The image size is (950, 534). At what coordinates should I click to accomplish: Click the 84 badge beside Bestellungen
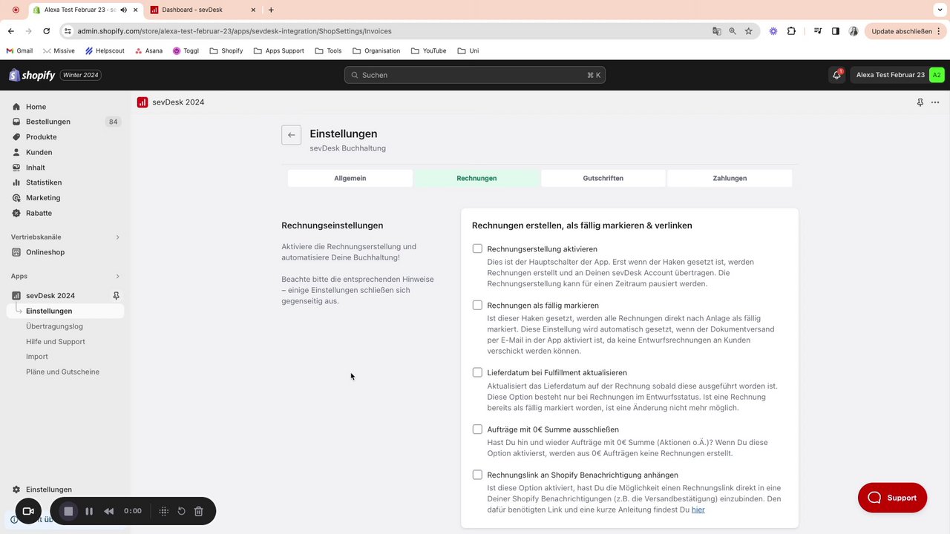pyautogui.click(x=113, y=122)
